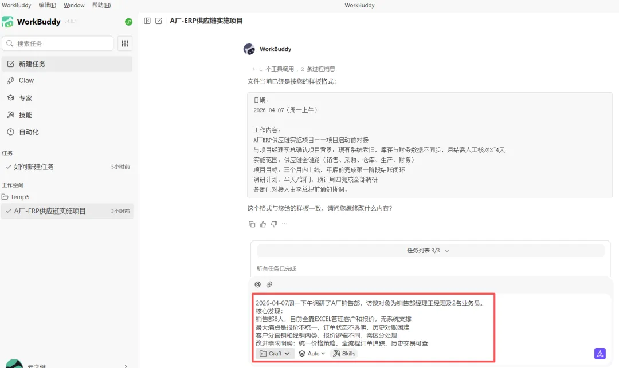Screen dimensions: 619x368
Task: Expand the task list 3/3 dropdown
Action: click(430, 251)
